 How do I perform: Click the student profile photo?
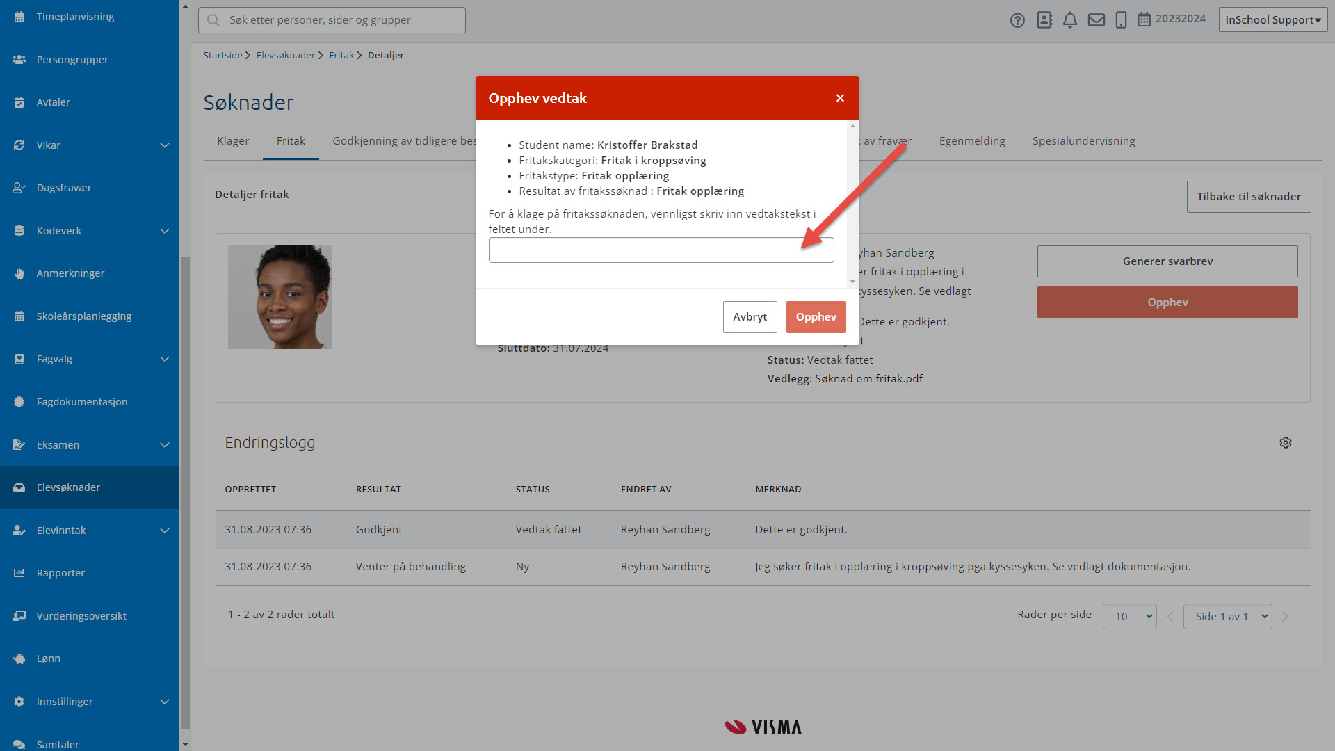(x=280, y=297)
